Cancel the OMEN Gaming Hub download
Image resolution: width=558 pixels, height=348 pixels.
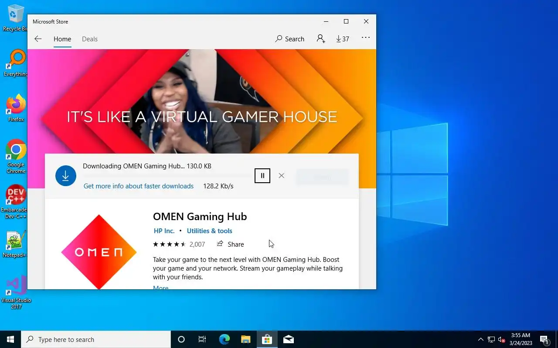(x=282, y=176)
